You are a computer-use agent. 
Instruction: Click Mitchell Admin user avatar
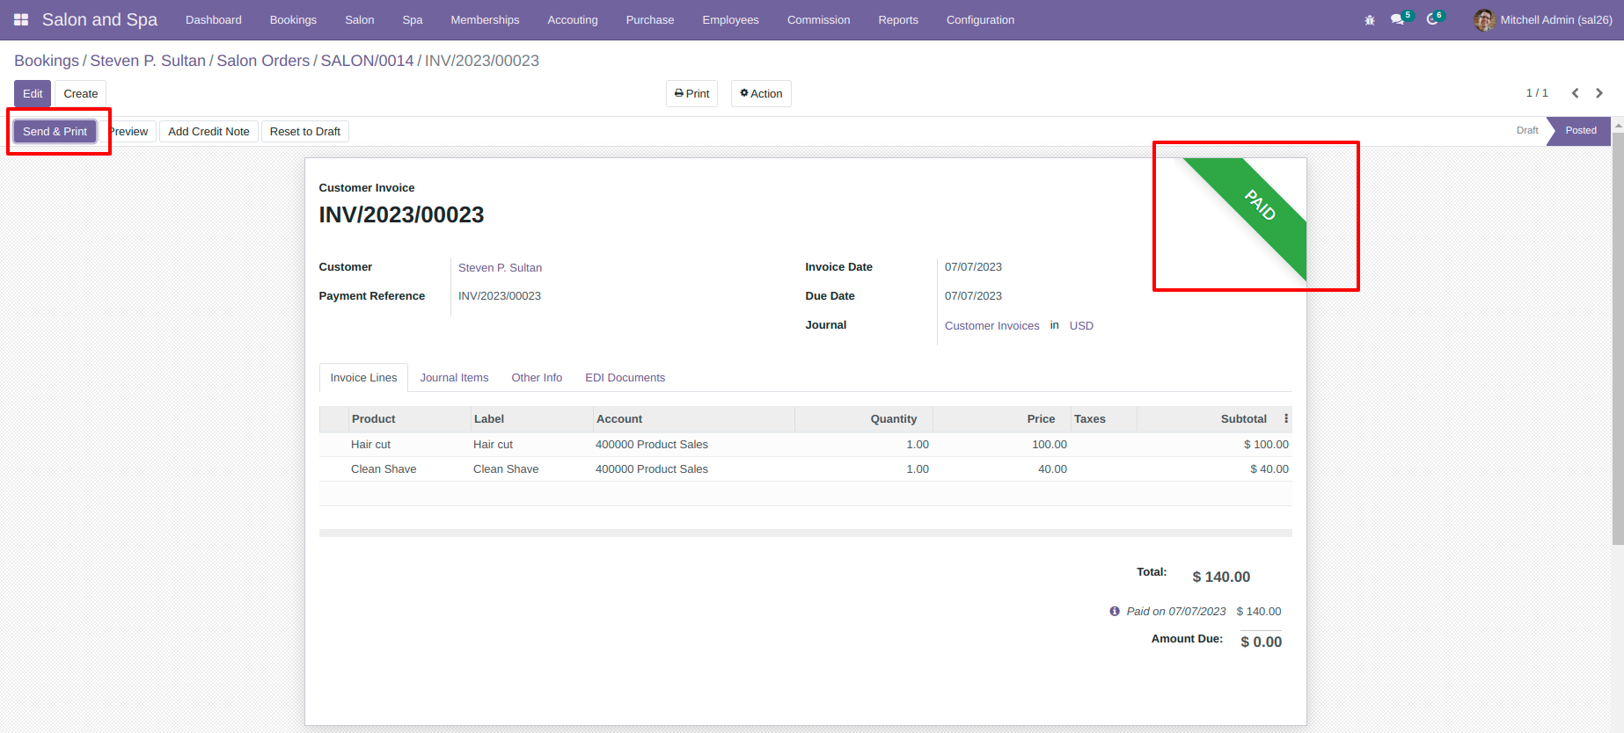1484,19
